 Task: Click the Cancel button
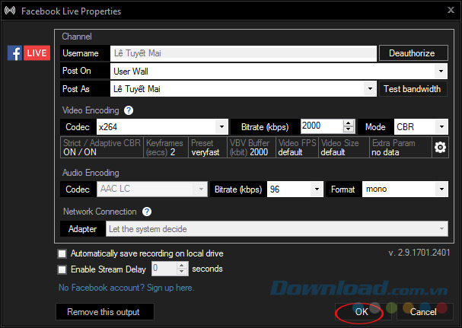[425, 312]
